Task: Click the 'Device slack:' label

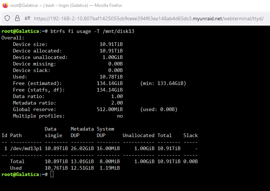Action: tap(31, 71)
